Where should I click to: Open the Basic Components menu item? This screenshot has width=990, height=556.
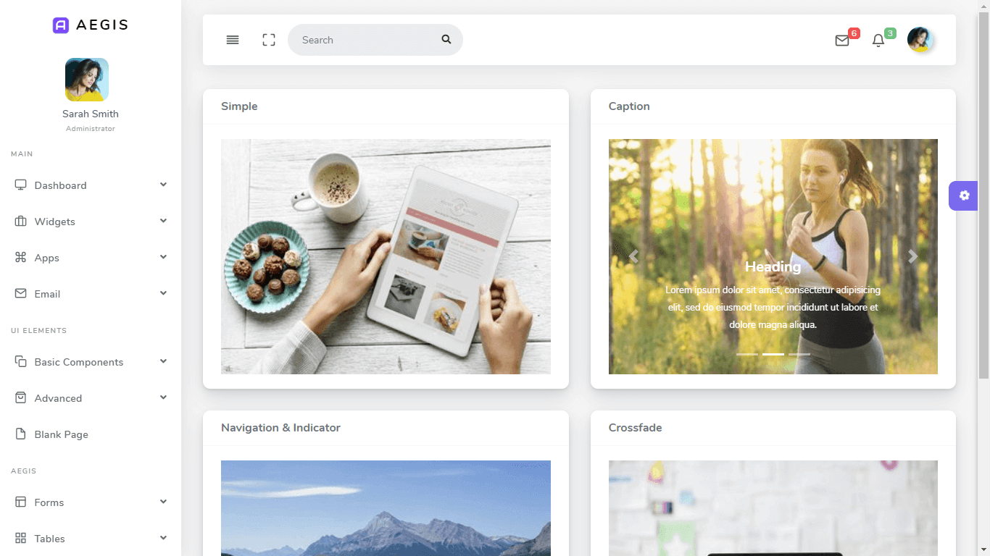click(91, 362)
